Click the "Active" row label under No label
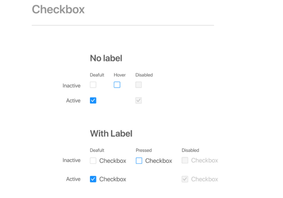Screen dimensions: 283x198 pyautogui.click(x=73, y=100)
